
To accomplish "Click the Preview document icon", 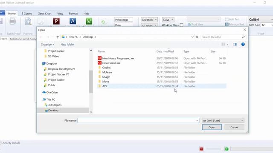I will (28, 21).
